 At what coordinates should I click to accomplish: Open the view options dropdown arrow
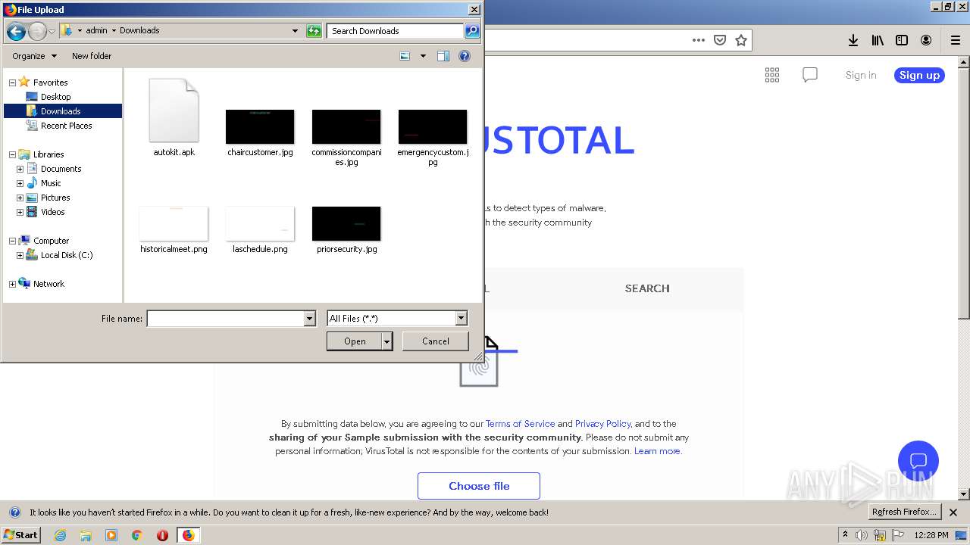(x=423, y=56)
